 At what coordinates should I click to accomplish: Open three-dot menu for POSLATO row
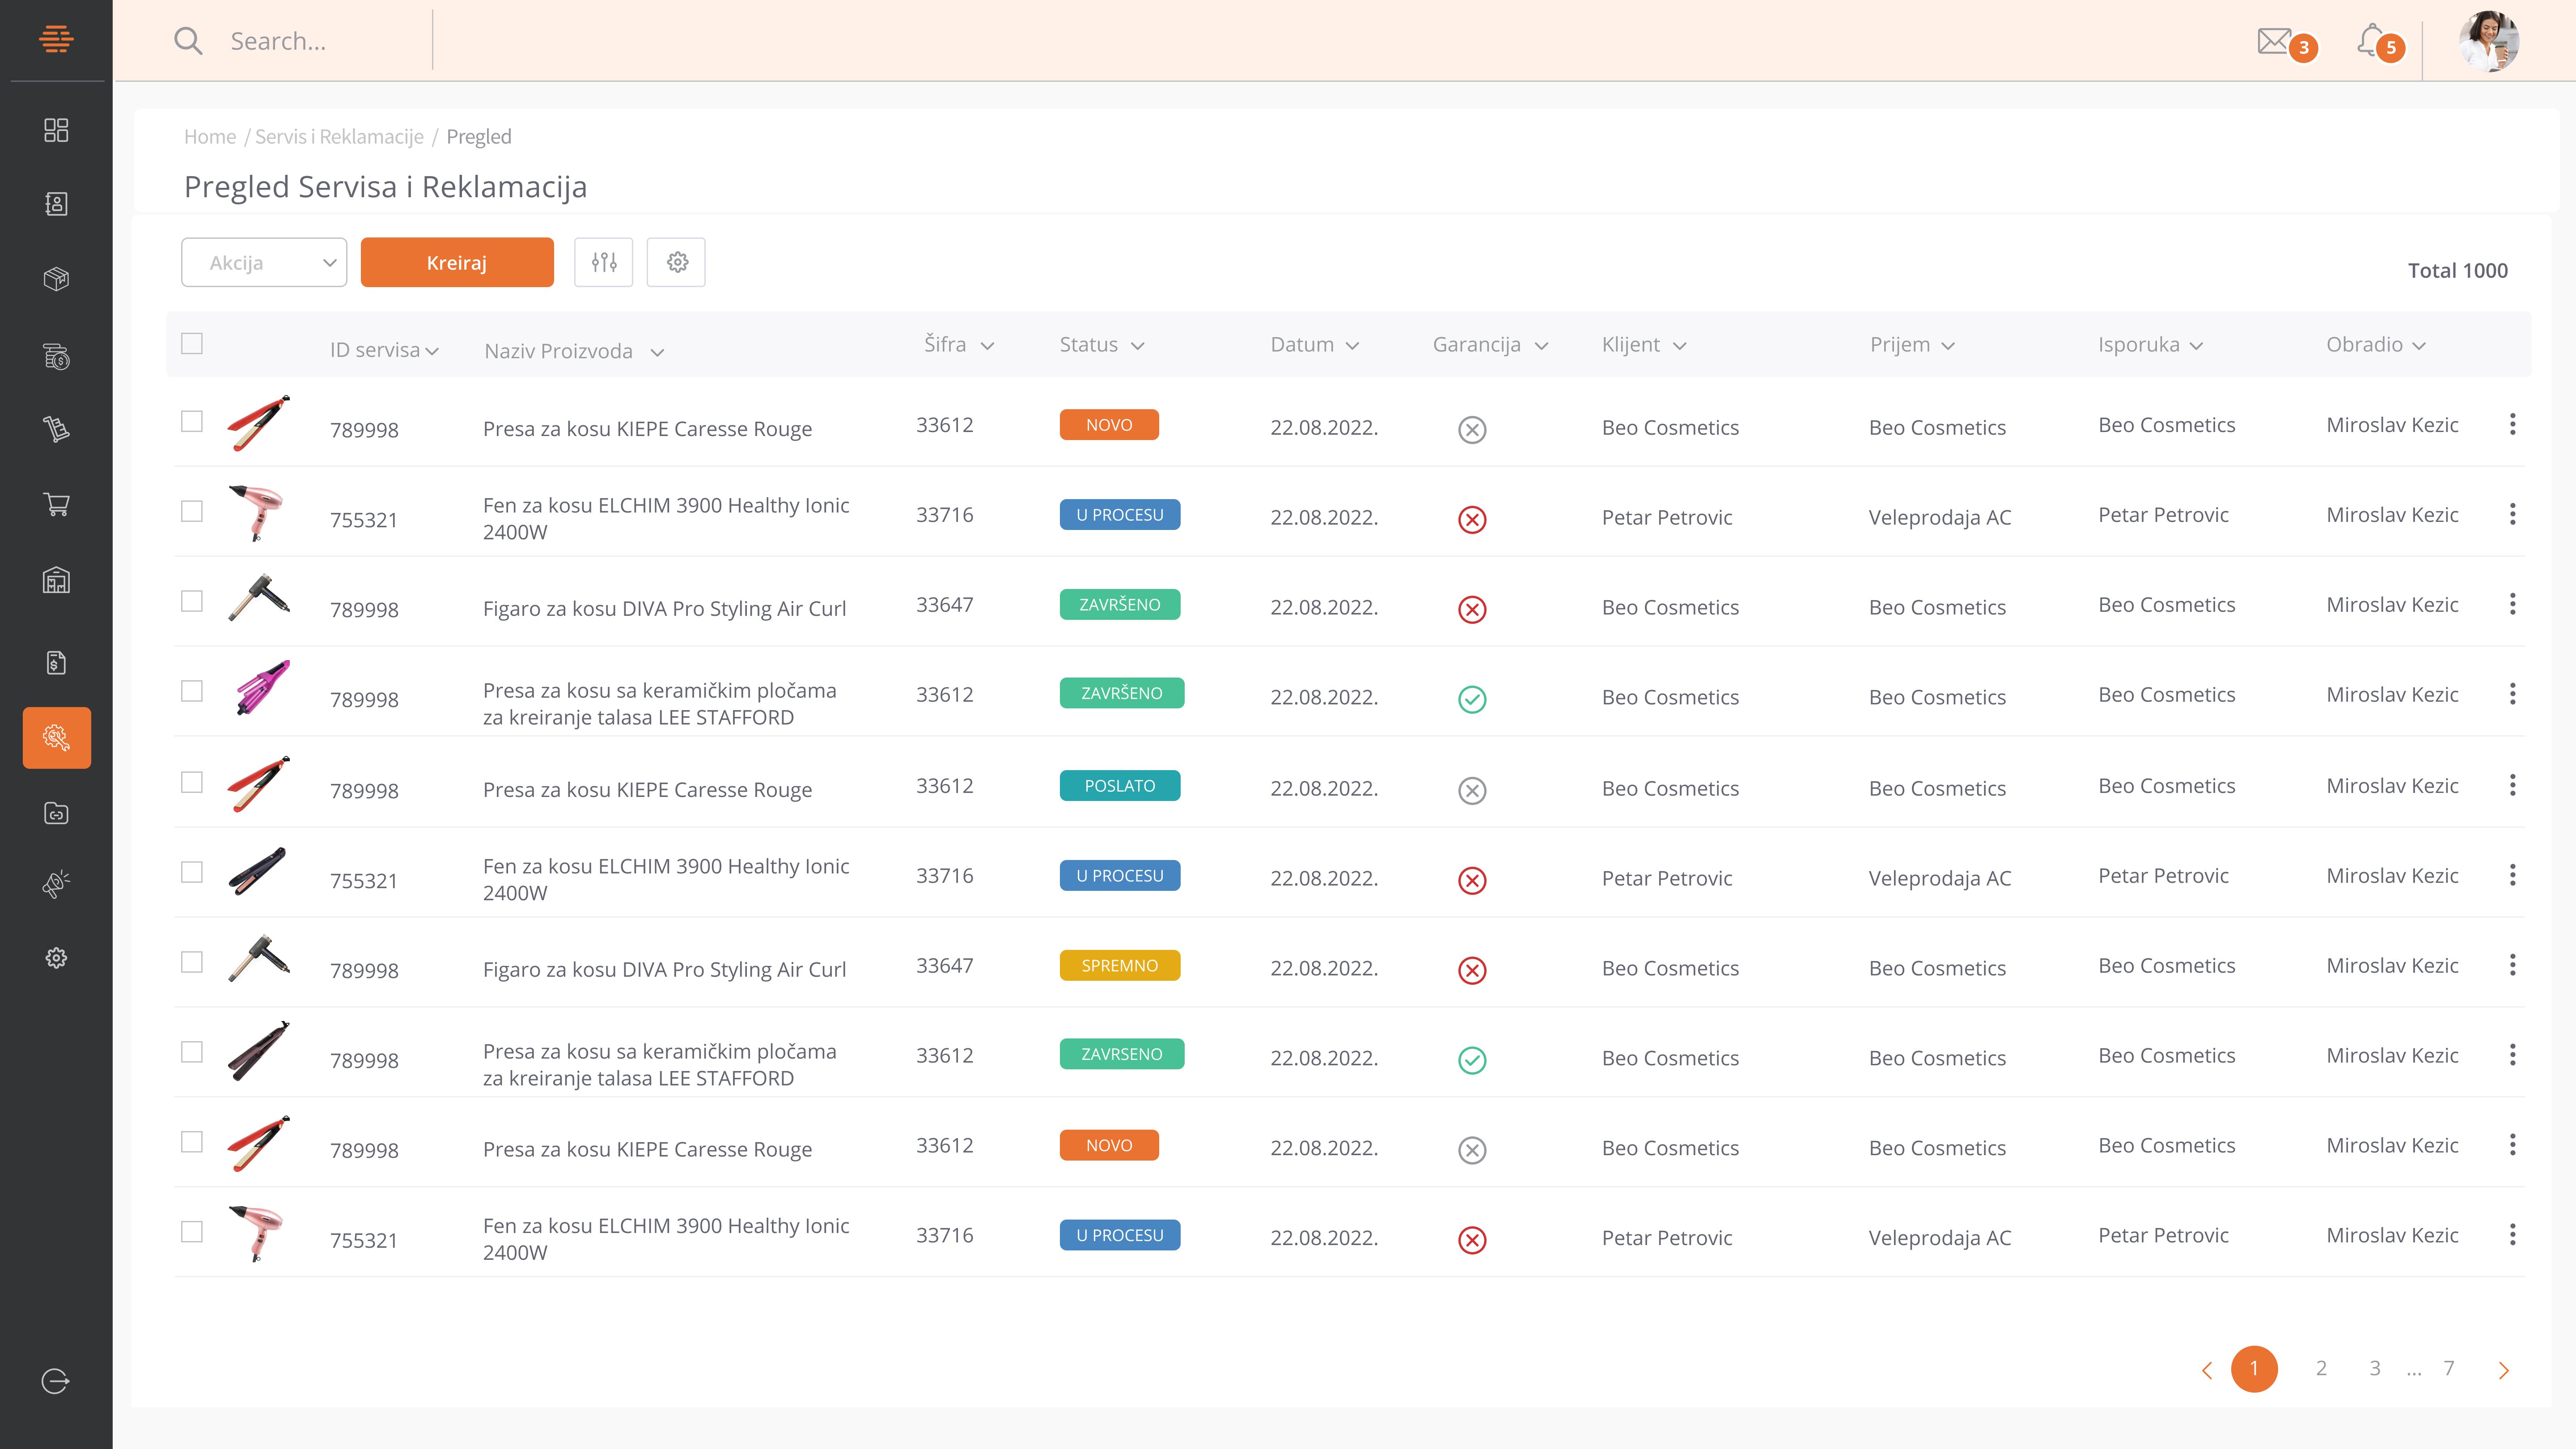point(2512,785)
